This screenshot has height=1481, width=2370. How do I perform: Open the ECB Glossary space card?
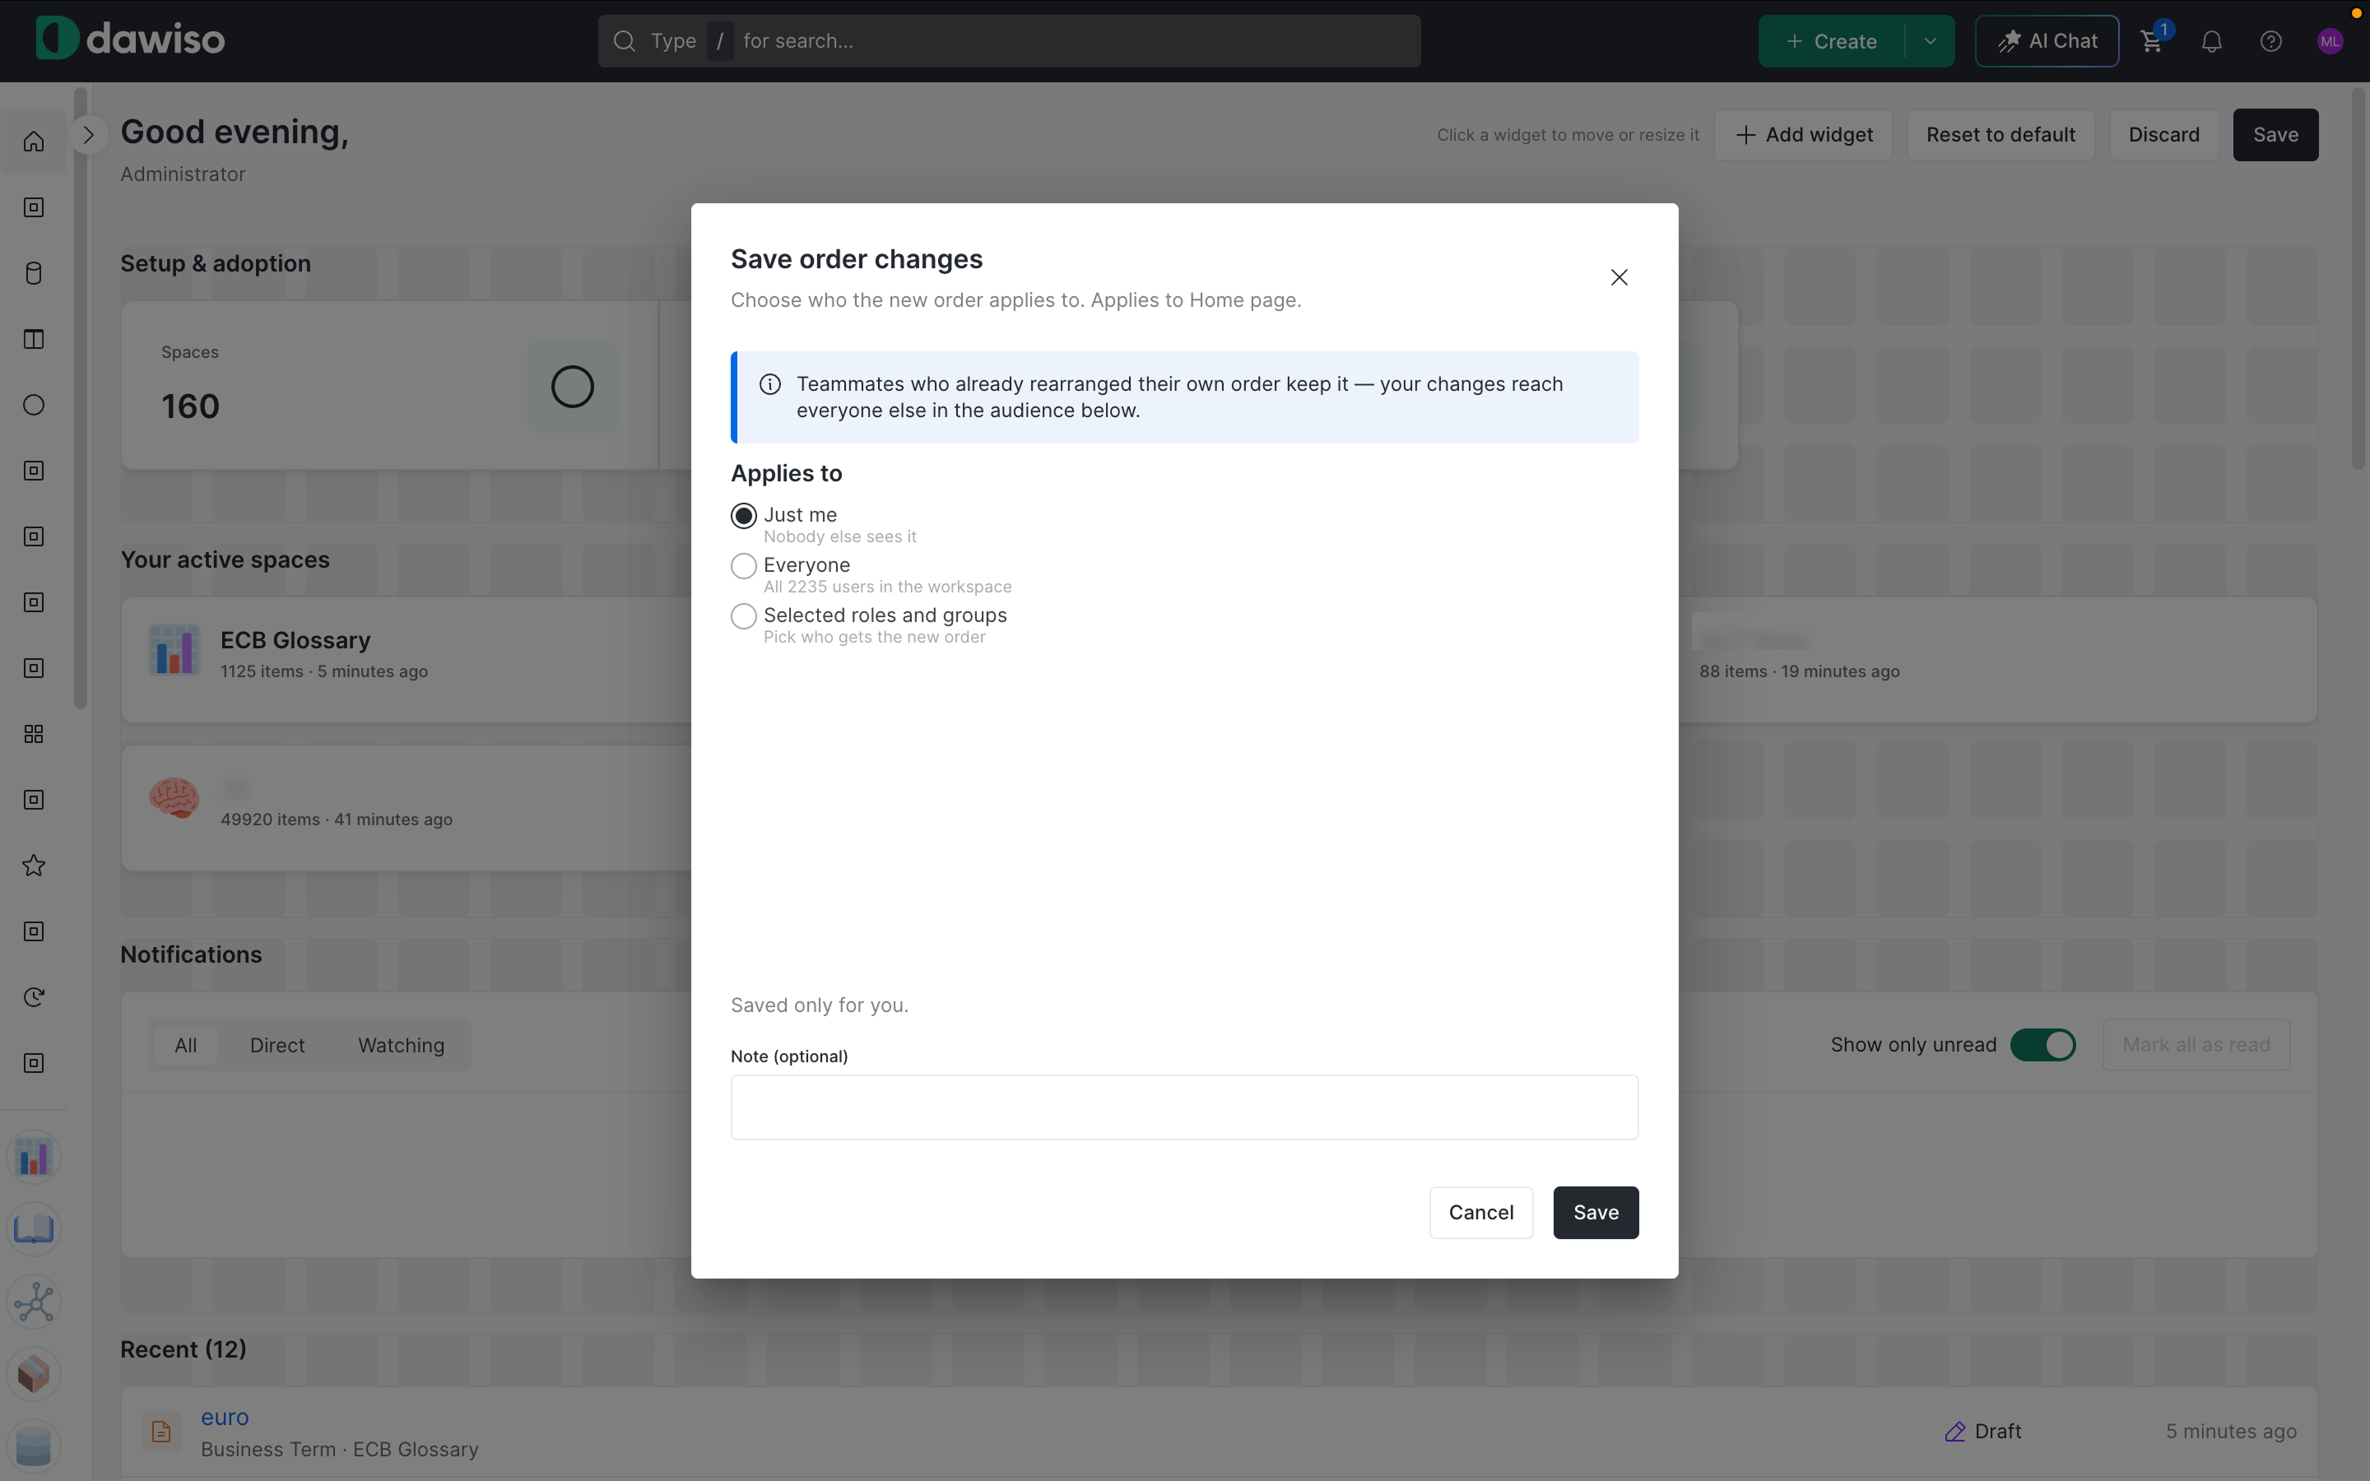tap(406, 659)
